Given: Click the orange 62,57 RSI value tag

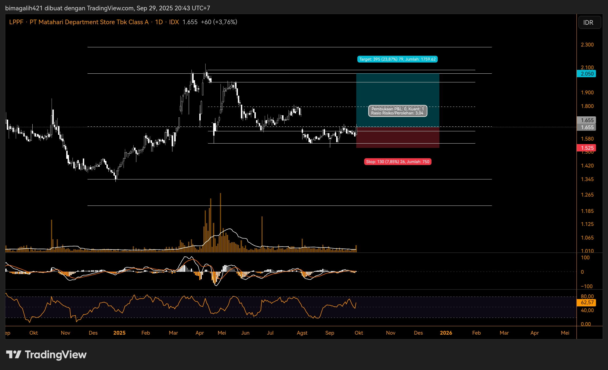Looking at the screenshot, I should tap(587, 303).
